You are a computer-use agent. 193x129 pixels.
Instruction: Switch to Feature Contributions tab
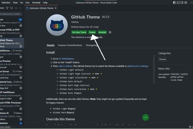tap(70, 45)
